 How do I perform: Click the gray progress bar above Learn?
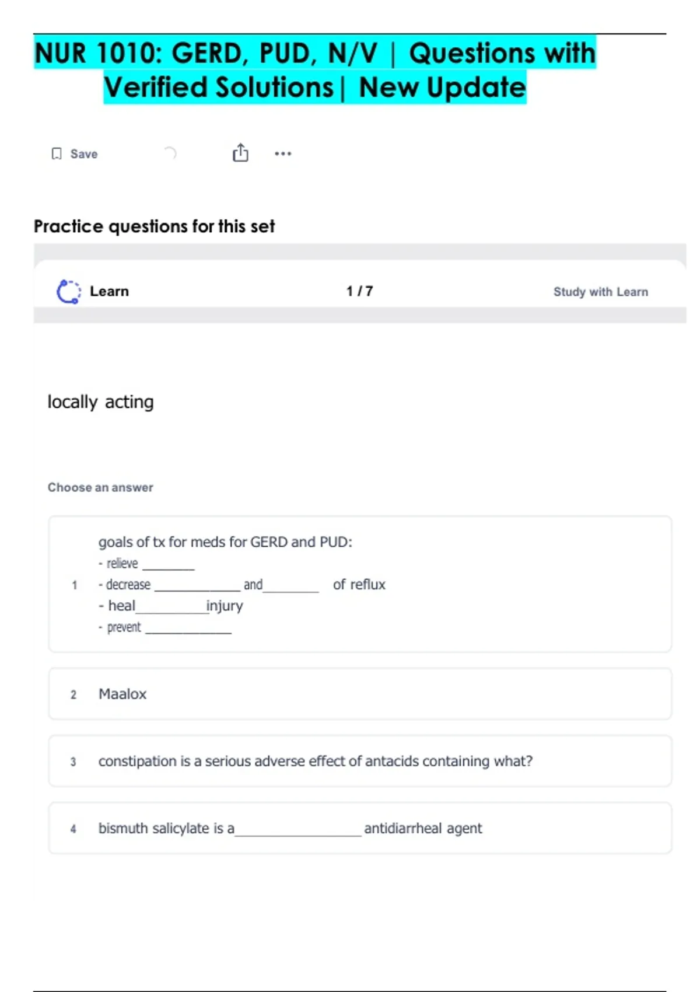(359, 252)
